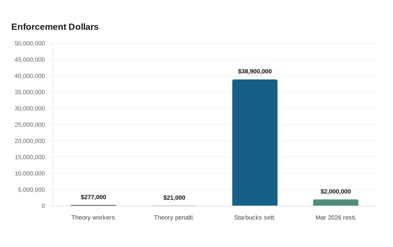Click the Starbucks settlement blue bar
Screen dimensions: 393x247
click(255, 143)
